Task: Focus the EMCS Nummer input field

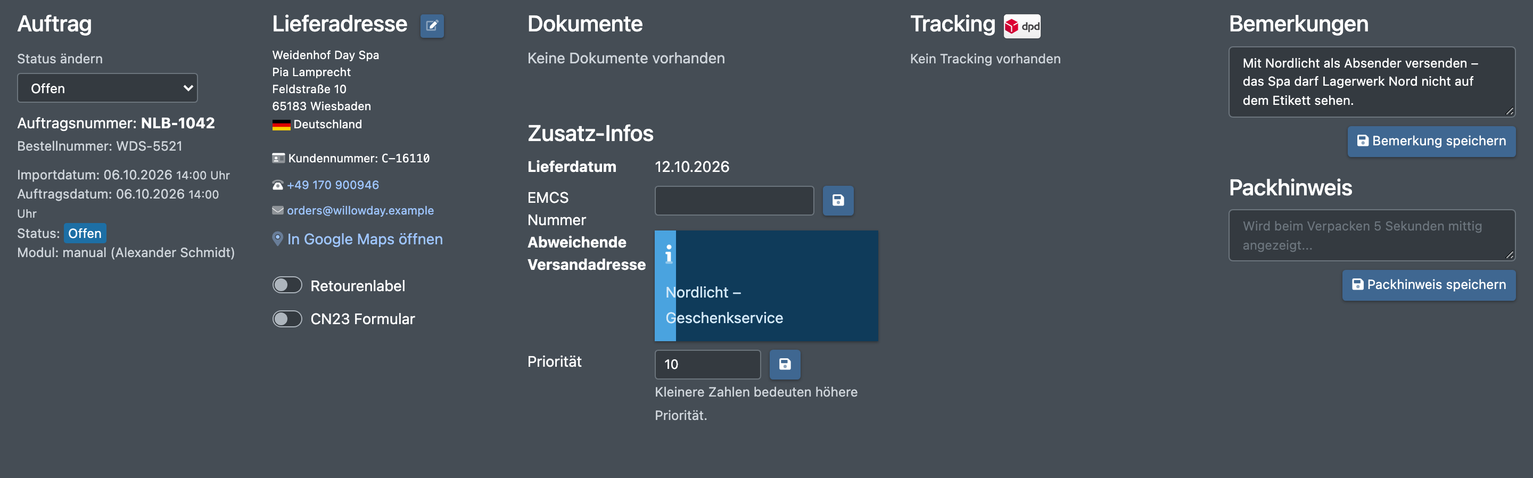Action: (x=734, y=201)
